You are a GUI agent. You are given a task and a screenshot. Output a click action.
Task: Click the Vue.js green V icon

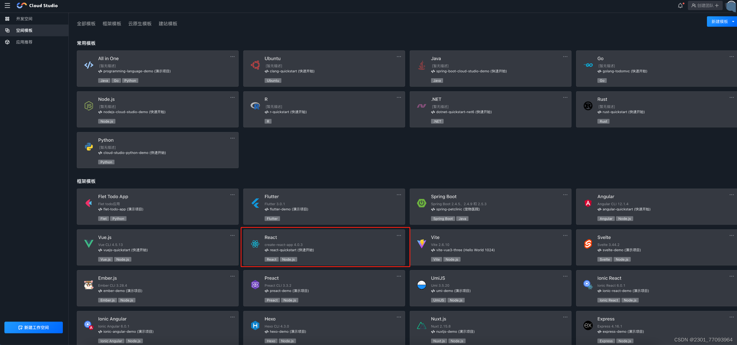pyautogui.click(x=89, y=244)
